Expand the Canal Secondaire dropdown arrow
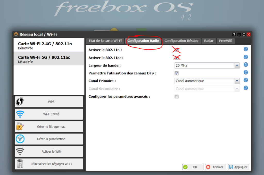The image size is (264, 175). tap(237, 89)
